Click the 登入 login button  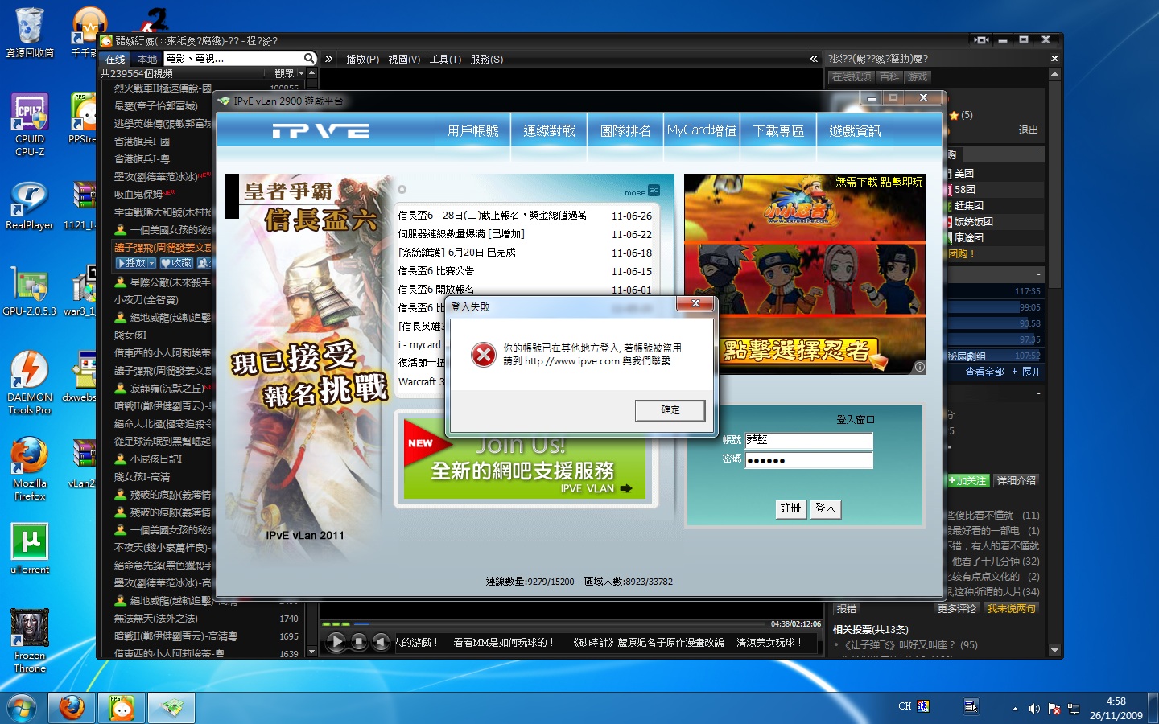pyautogui.click(x=826, y=508)
